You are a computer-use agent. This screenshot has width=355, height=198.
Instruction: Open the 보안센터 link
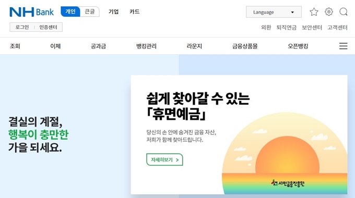[x=312, y=27]
